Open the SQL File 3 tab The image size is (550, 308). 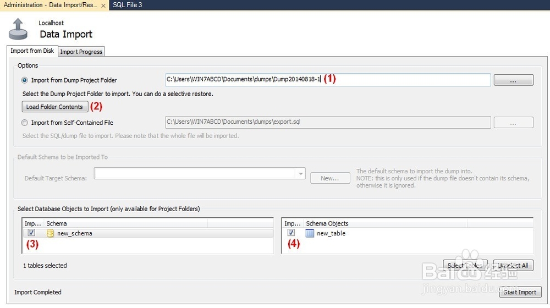[x=128, y=5]
